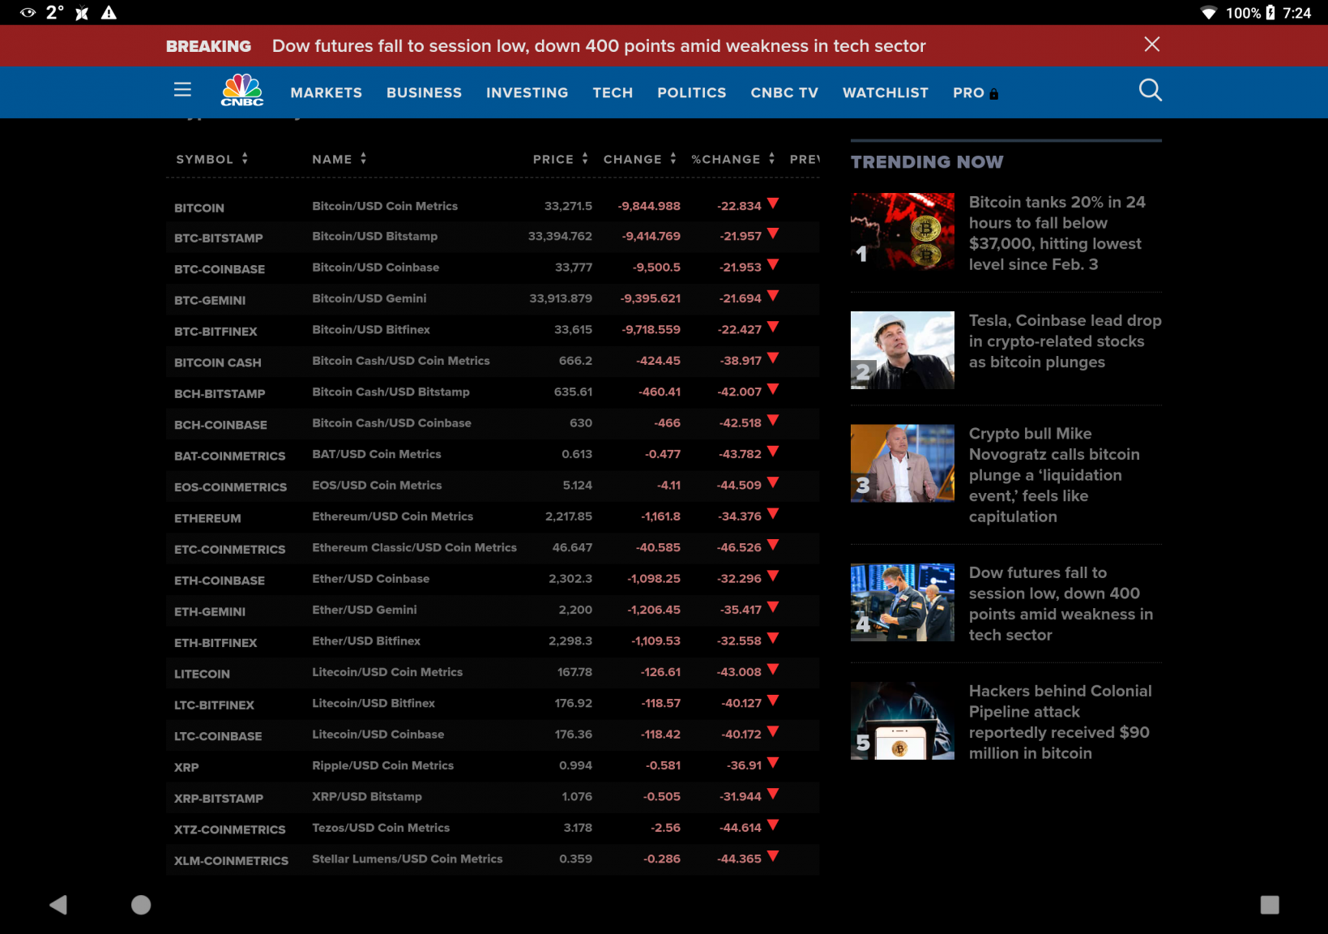Click the Mike Novogratz article thumbnail
Viewport: 1328px width, 934px height.
coord(902,464)
